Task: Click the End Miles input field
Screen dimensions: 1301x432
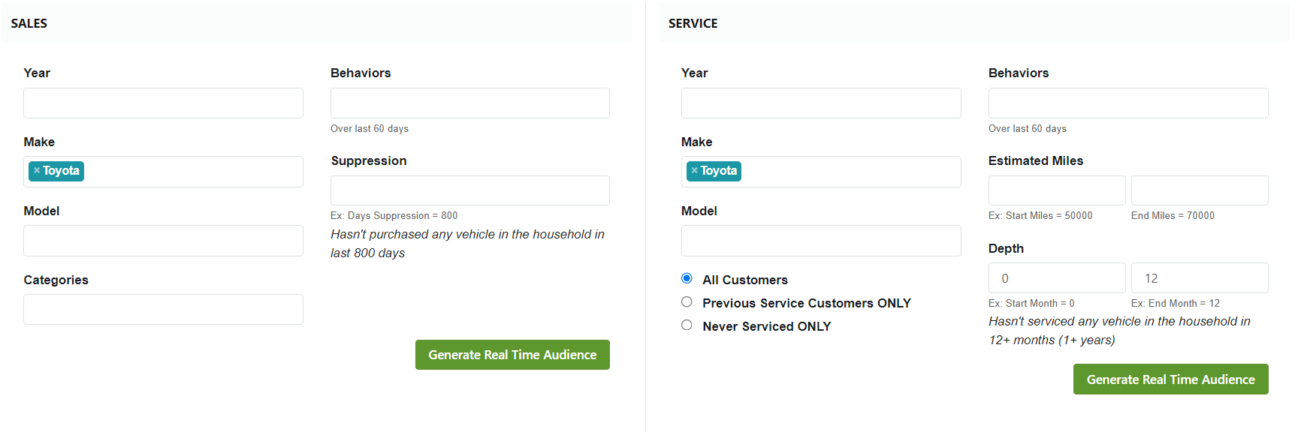Action: (x=1199, y=190)
